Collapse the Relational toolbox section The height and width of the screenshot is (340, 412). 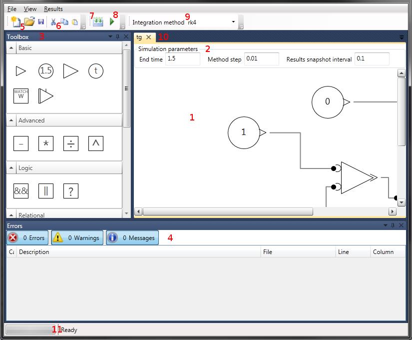click(11, 214)
